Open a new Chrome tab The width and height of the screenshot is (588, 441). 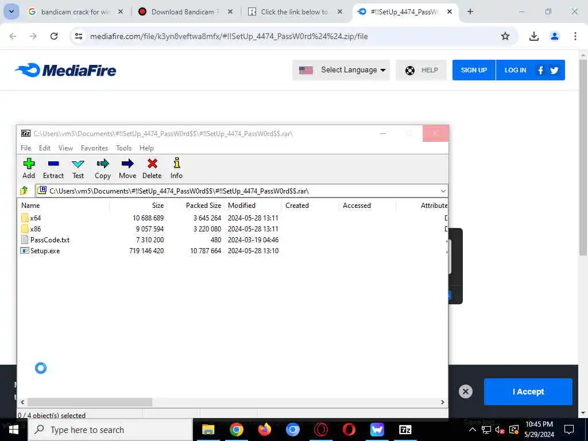coord(470,11)
